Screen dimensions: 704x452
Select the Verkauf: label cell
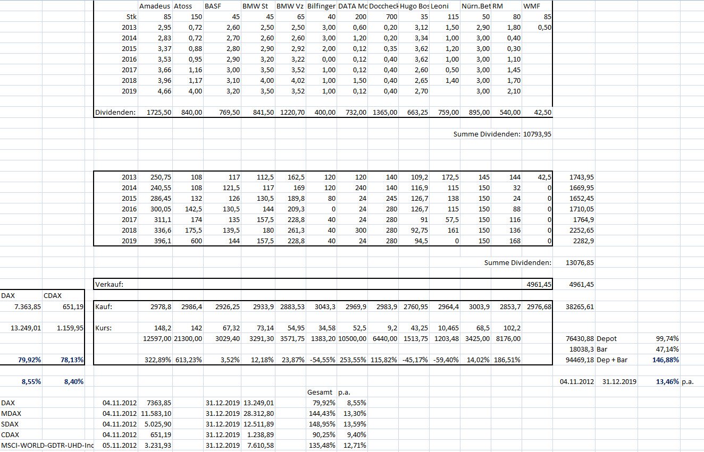point(109,285)
